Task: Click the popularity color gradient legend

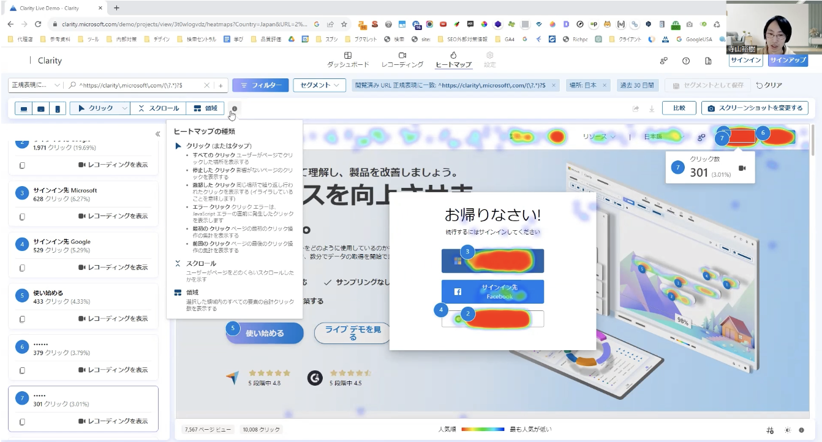Action: pos(483,430)
